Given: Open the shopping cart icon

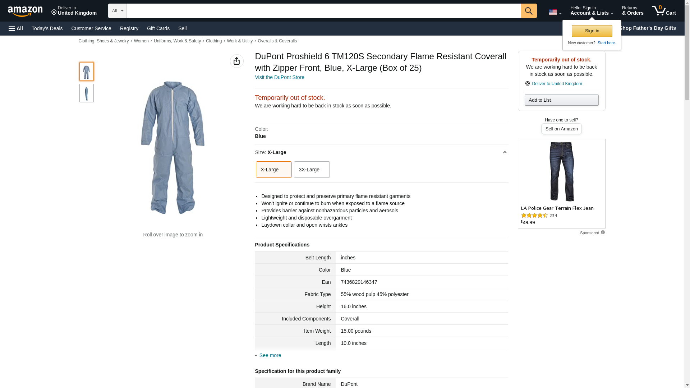Looking at the screenshot, I should 664,11.
